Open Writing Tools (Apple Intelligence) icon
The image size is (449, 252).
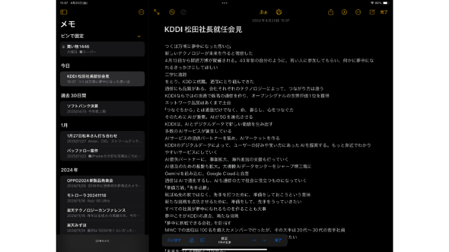point(279,12)
